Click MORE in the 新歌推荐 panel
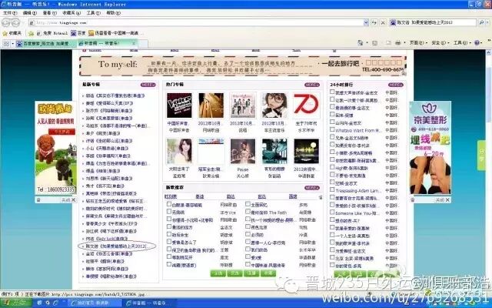492x308 pixels. [x=312, y=188]
